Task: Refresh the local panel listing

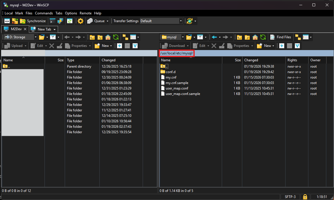Action: click(x=116, y=37)
